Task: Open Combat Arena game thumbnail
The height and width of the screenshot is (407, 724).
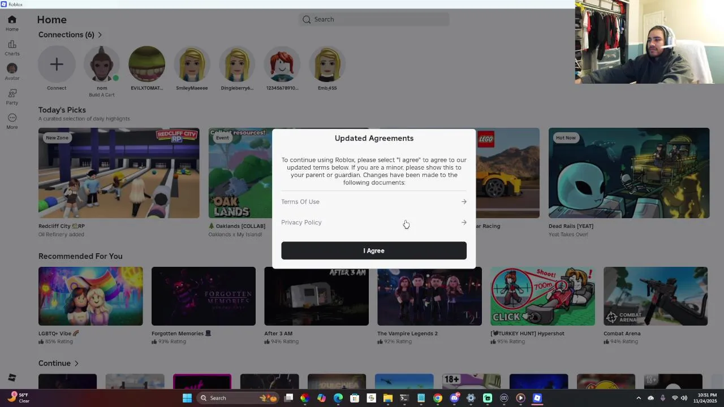Action: [x=656, y=296]
